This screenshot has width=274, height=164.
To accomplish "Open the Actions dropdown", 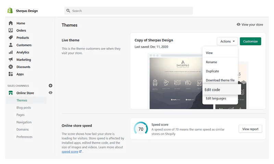I will pos(227,41).
